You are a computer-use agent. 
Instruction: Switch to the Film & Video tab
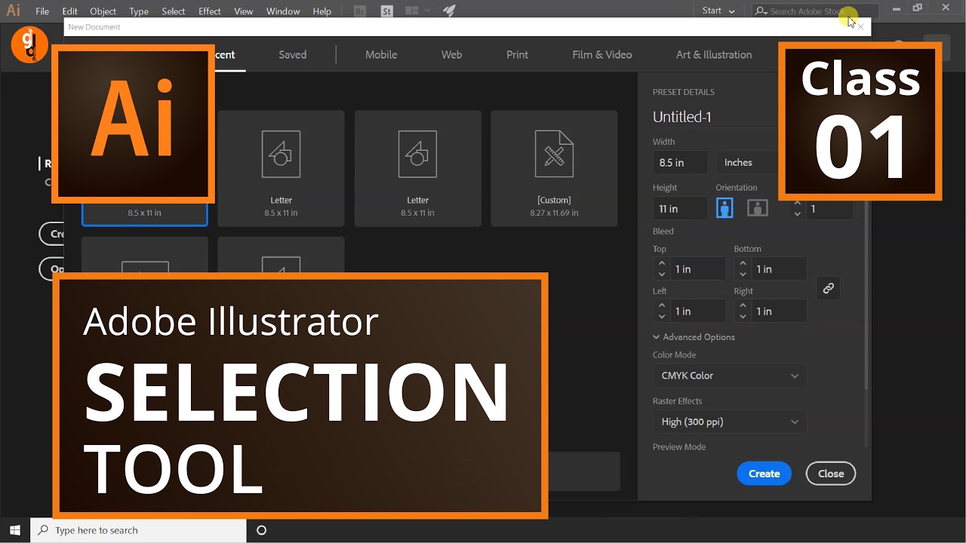coord(602,54)
